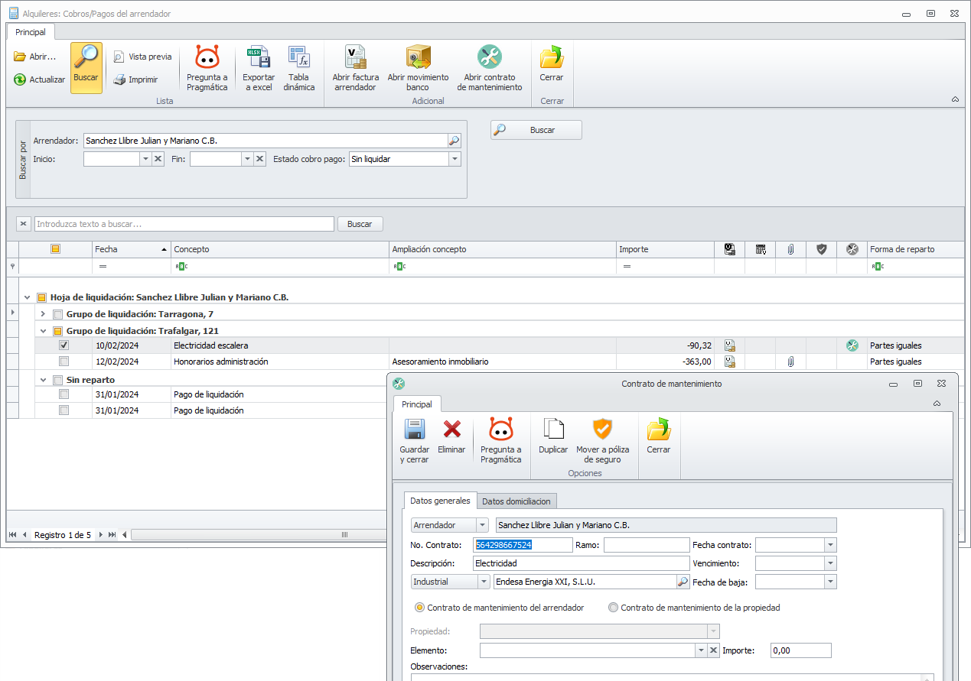Click the Buscar button beside the text search box
Screen dimensions: 971x681
[x=360, y=224]
